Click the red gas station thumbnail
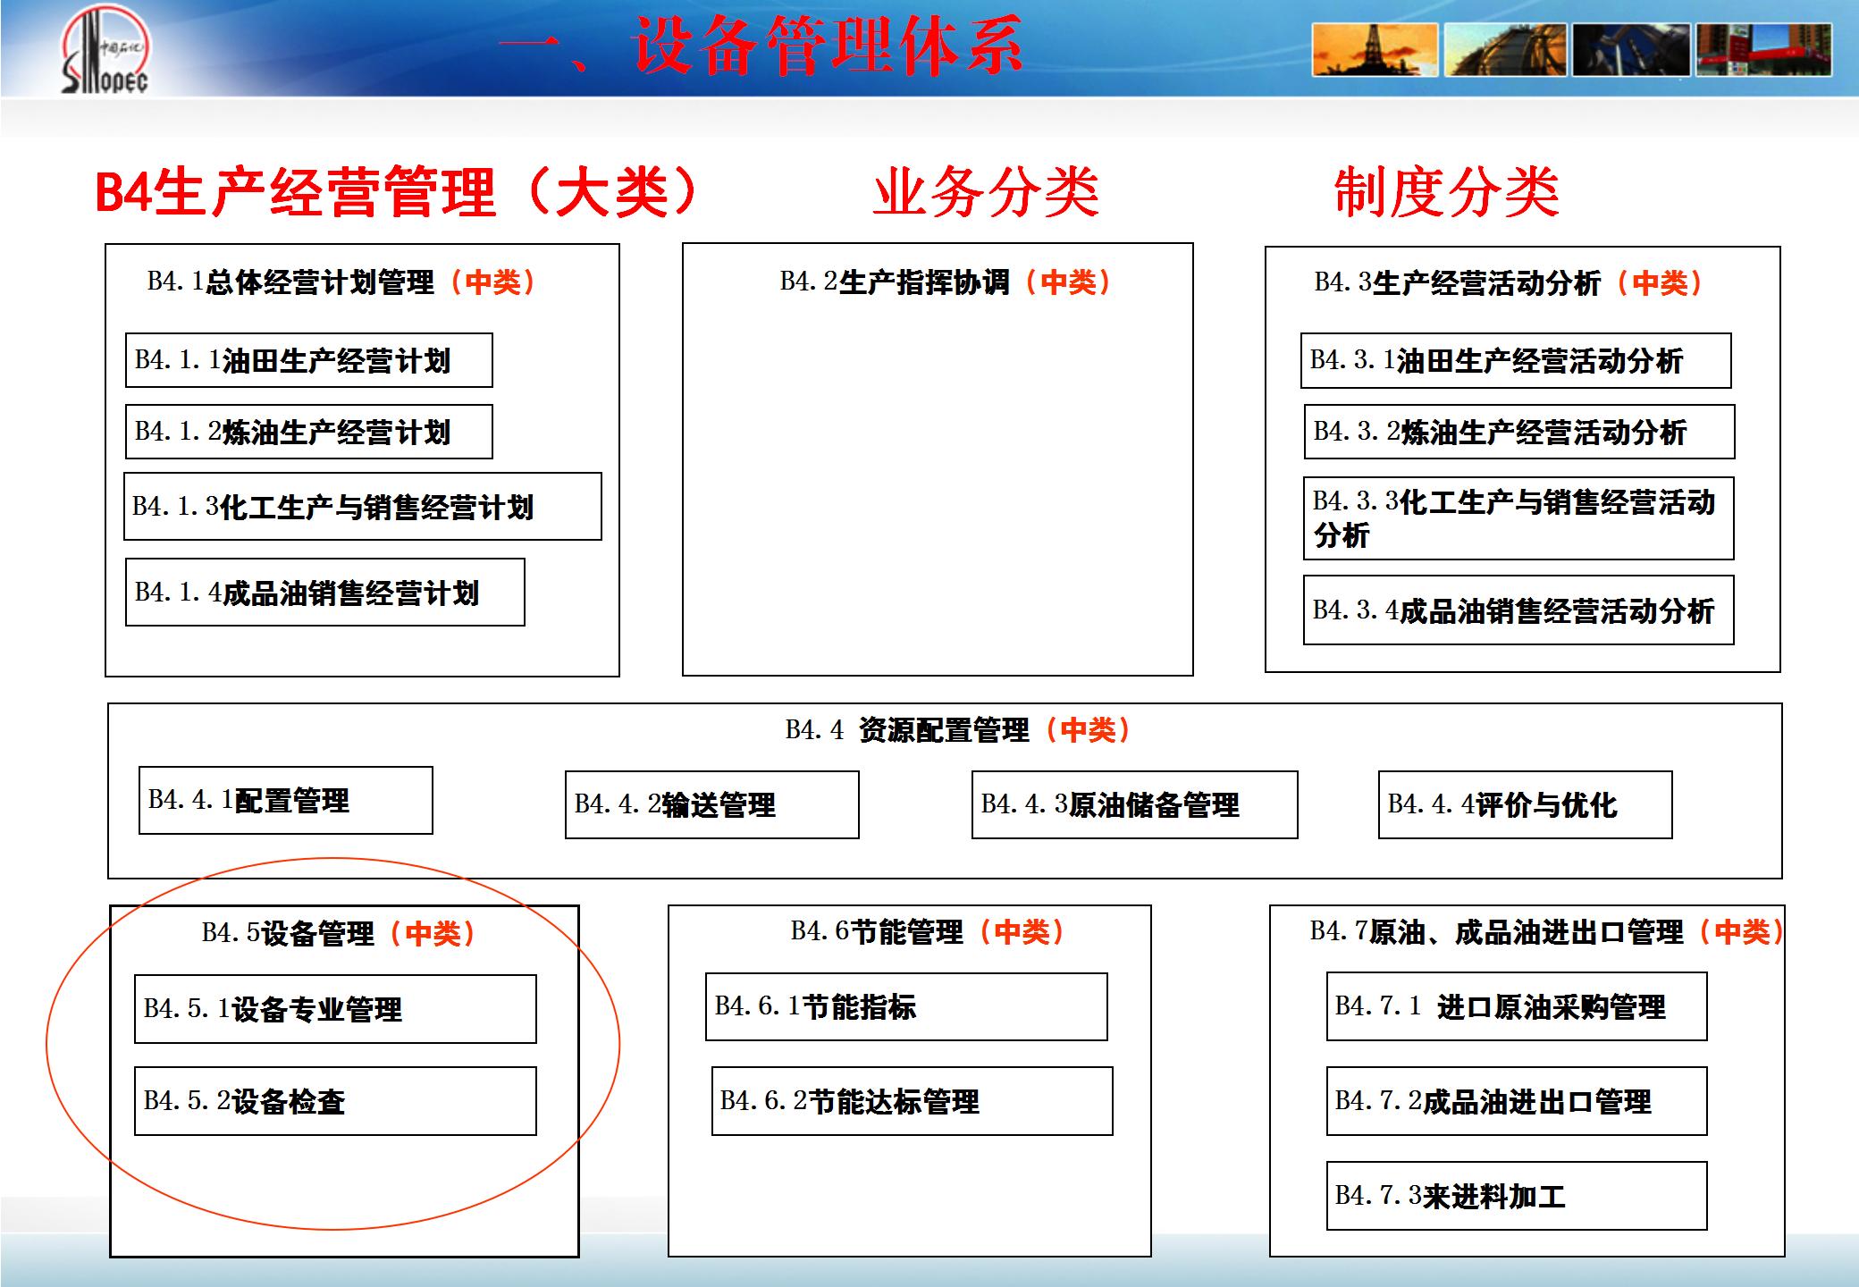This screenshot has width=1859, height=1287. pos(1764,50)
